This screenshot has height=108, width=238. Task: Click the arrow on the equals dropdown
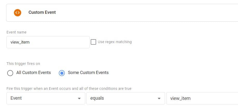point(159,99)
